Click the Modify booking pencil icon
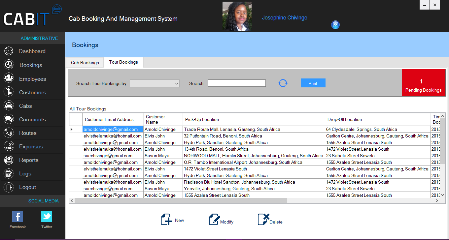The height and width of the screenshot is (240, 449). [x=215, y=219]
